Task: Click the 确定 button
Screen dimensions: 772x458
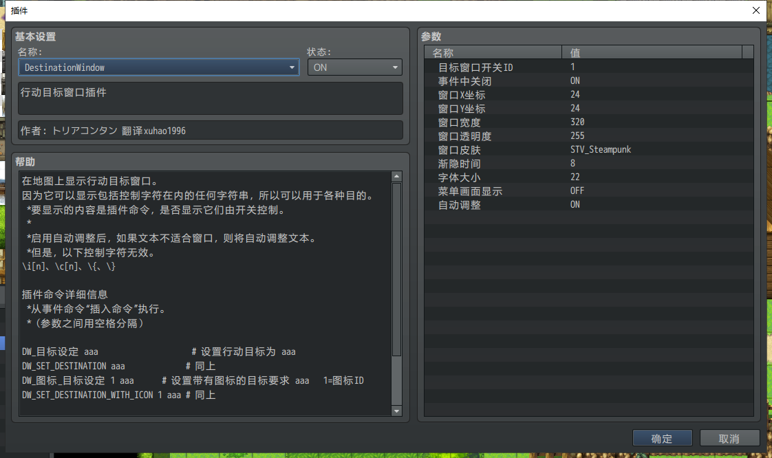Action: click(x=662, y=438)
